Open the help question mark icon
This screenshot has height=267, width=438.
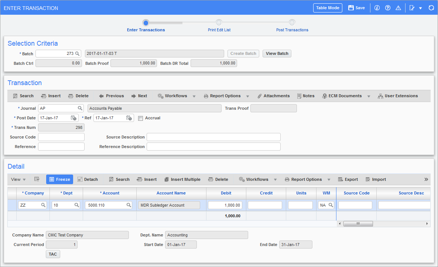388,8
